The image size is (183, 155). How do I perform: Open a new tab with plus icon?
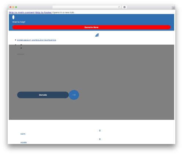pos(173,8)
